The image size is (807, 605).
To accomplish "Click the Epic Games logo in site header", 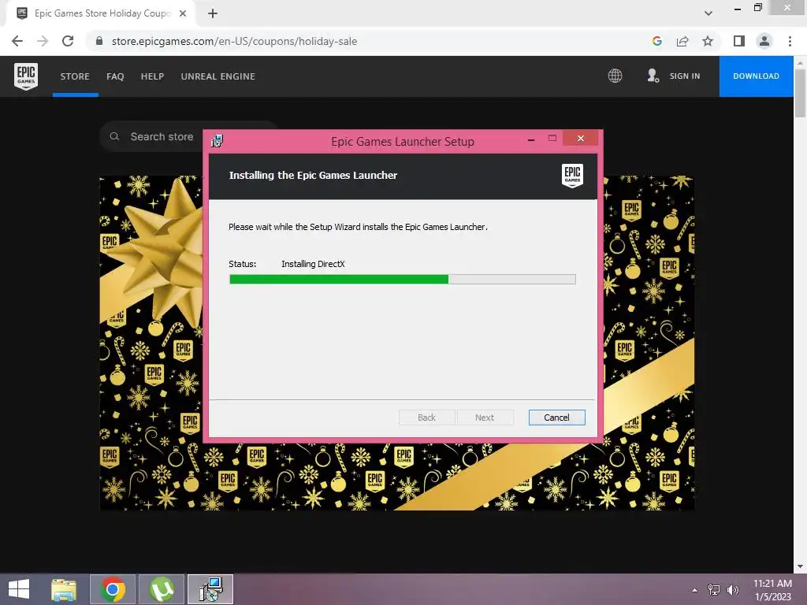I will pos(26,76).
